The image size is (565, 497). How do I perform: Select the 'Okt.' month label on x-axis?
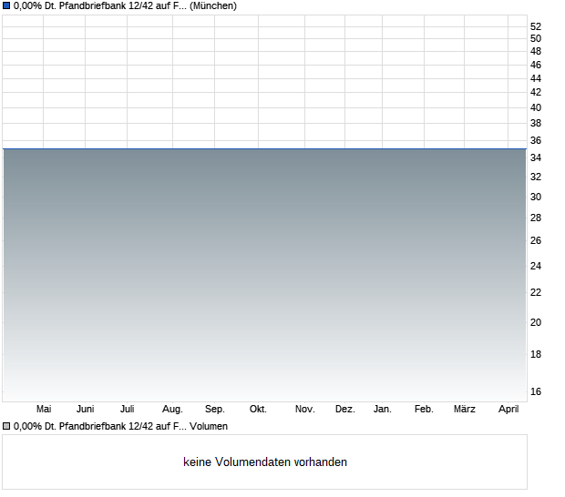click(x=258, y=410)
